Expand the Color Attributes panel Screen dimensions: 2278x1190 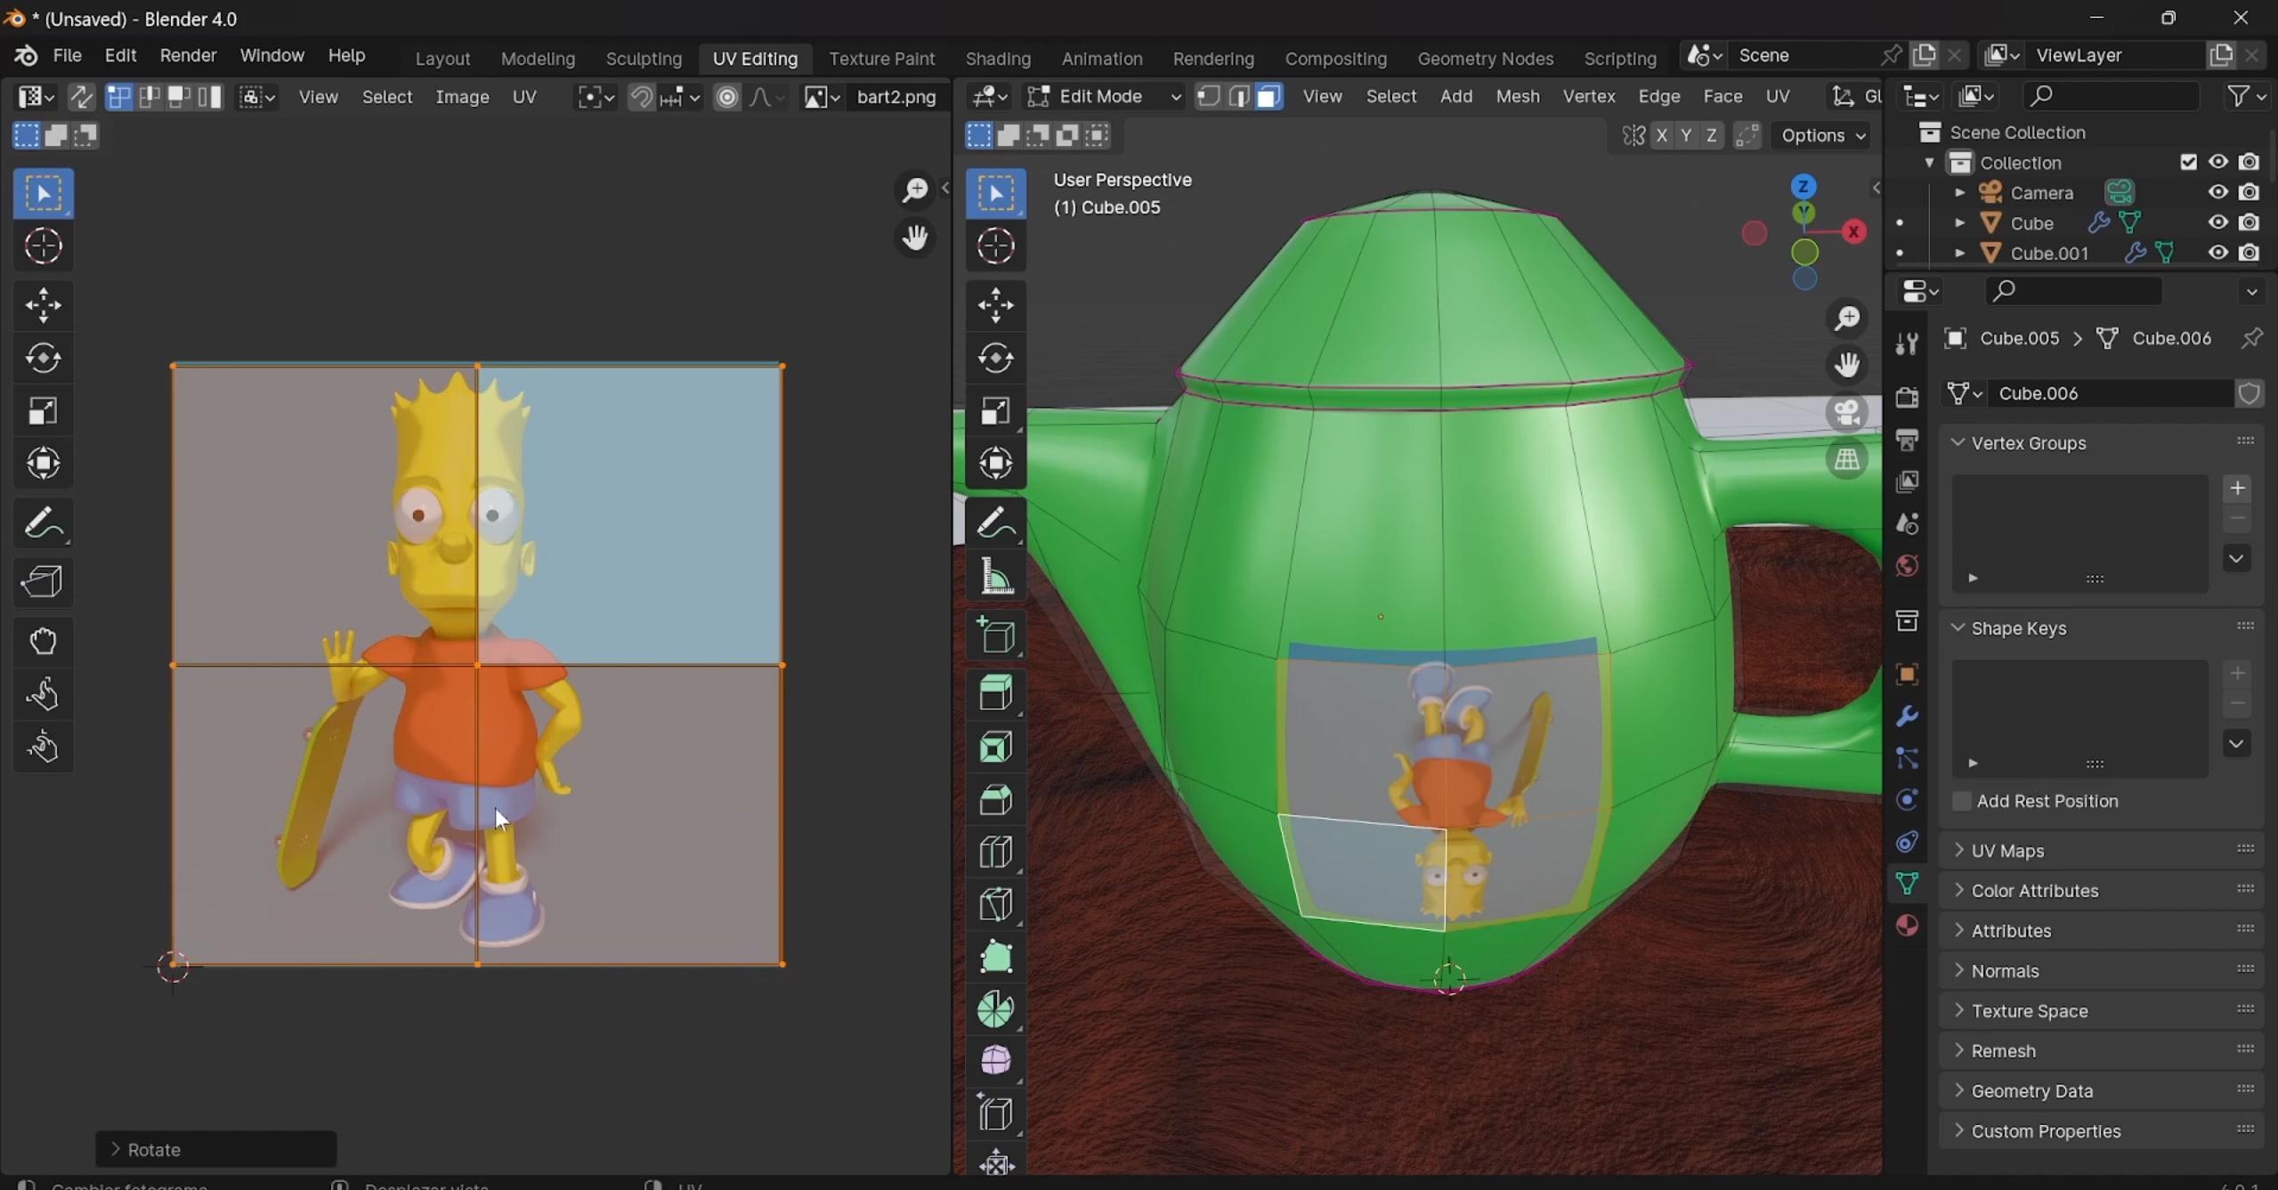[2103, 890]
